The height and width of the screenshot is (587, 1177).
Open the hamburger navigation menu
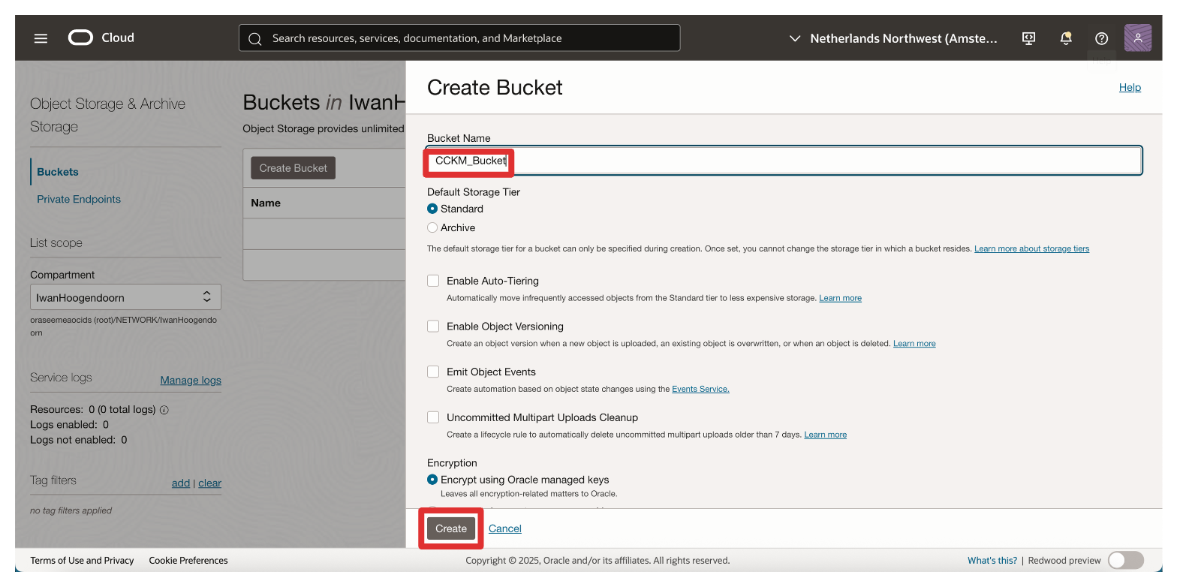tap(41, 38)
